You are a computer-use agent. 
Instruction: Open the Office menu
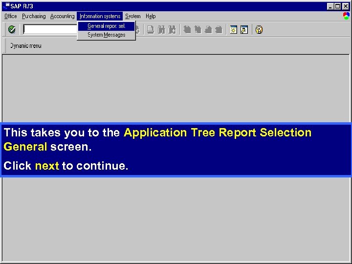11,16
